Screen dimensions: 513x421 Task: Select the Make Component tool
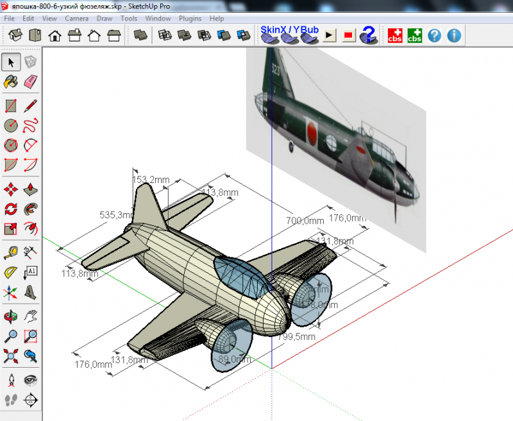click(x=30, y=62)
